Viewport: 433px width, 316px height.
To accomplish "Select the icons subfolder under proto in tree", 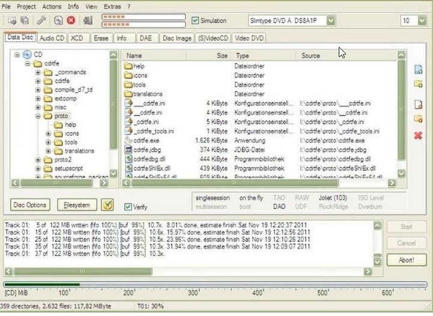I will point(72,133).
